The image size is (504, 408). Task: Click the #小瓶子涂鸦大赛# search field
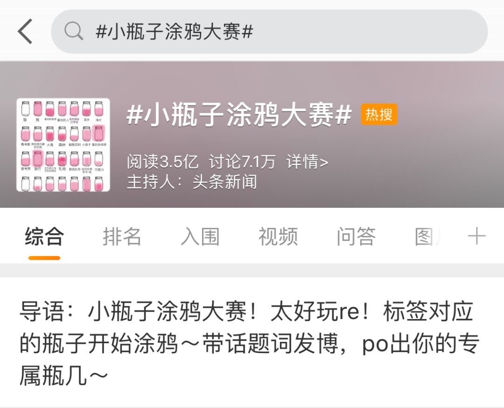click(x=269, y=31)
